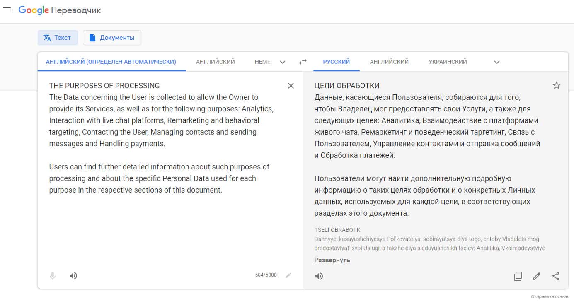Screen dimensions: 574x306
Task: Click the 504/5000 character counter
Action: (266, 275)
